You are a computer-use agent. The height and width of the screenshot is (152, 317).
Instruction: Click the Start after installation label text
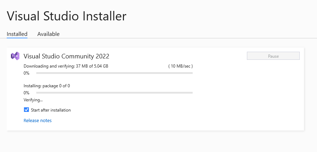[51, 110]
